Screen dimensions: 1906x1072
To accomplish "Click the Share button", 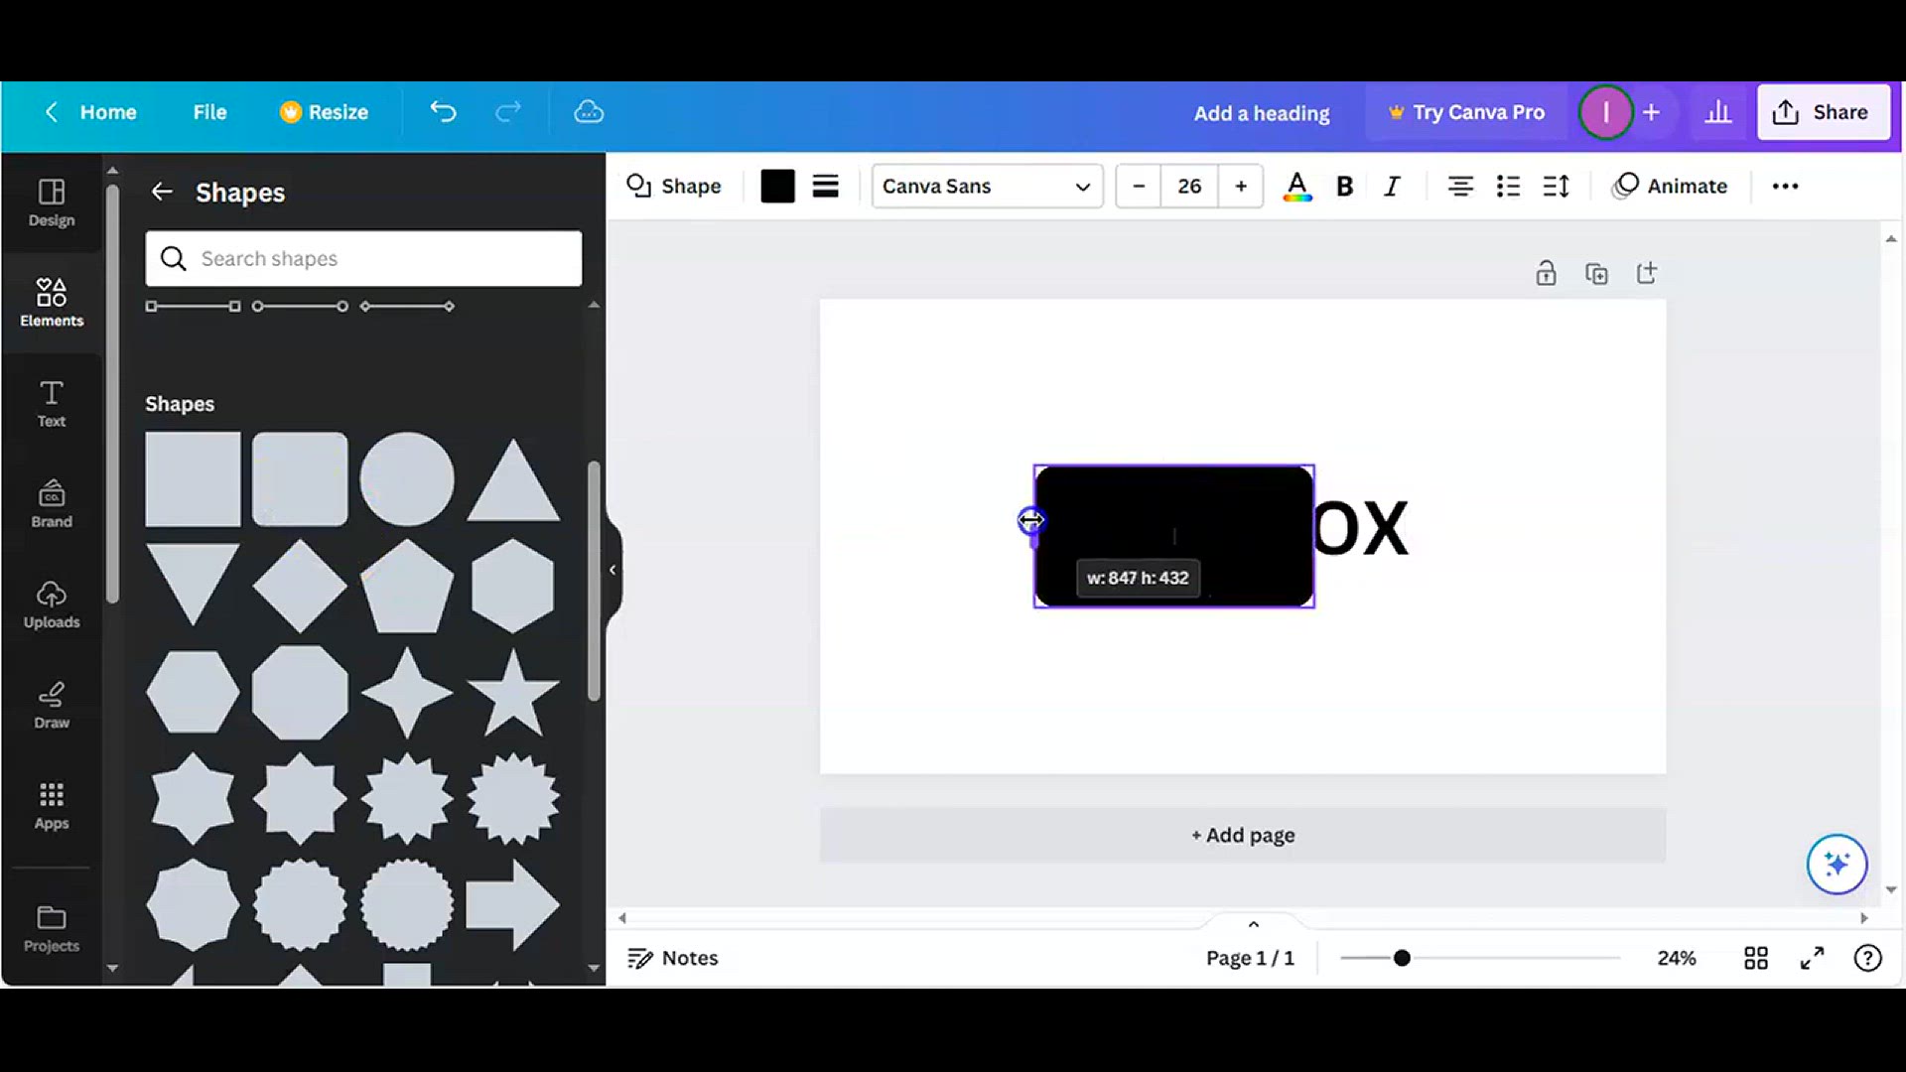I will (1823, 112).
